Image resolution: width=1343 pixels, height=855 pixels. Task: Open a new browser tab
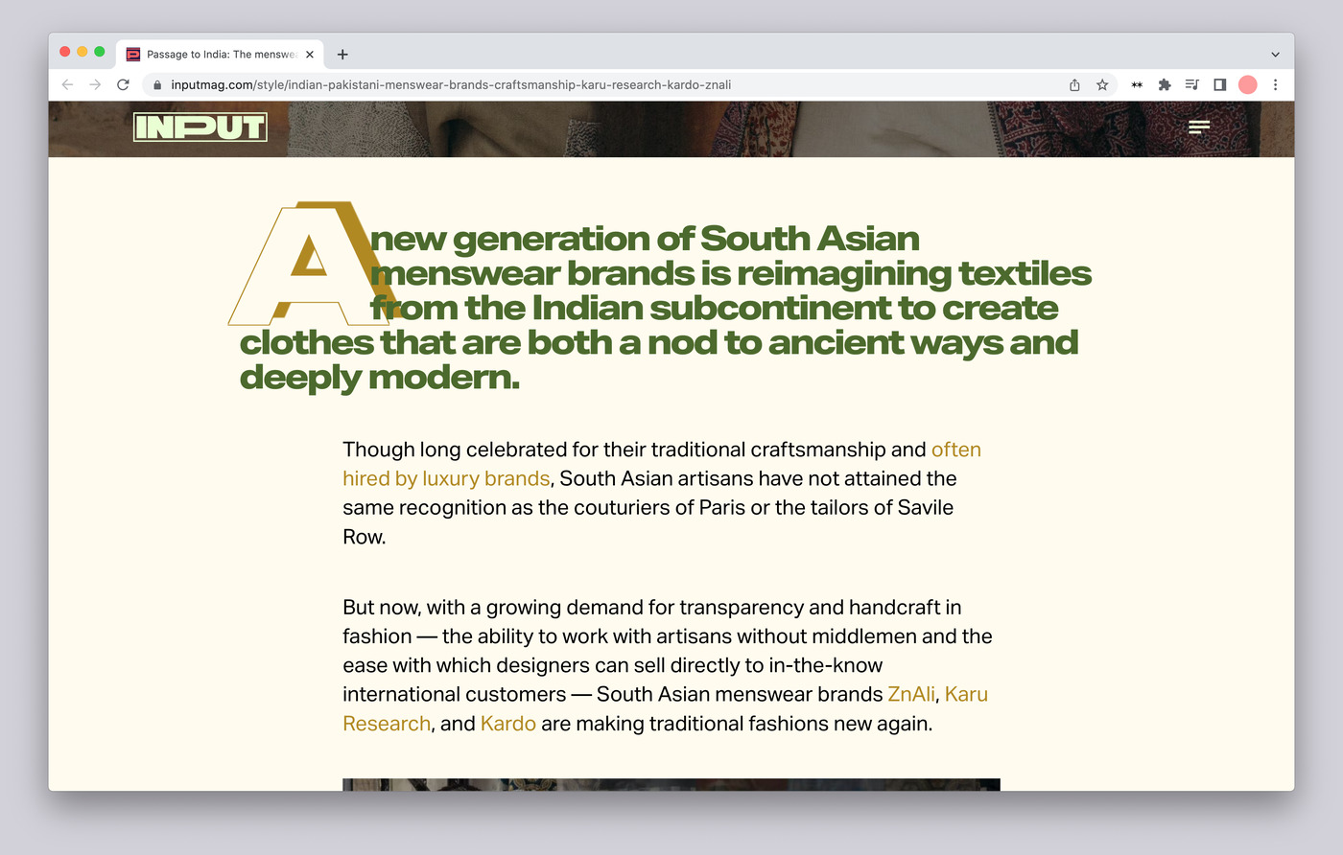coord(342,55)
